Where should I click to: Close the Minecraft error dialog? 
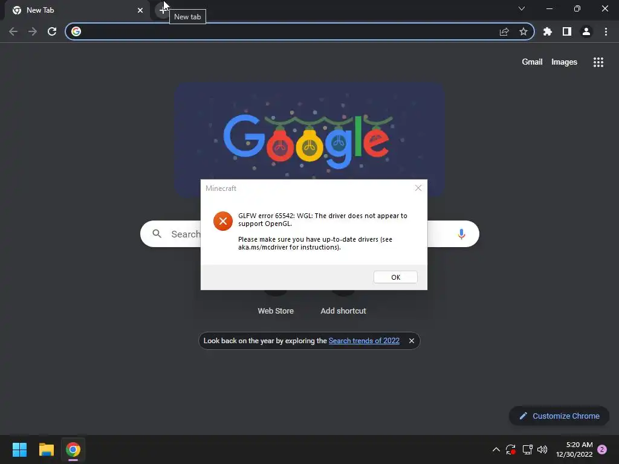418,188
